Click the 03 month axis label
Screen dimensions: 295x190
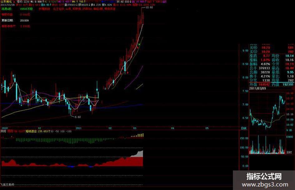[135, 128]
